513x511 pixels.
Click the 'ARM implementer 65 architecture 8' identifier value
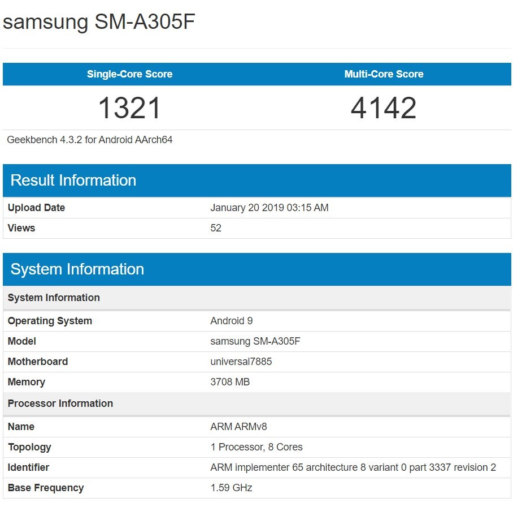[353, 467]
